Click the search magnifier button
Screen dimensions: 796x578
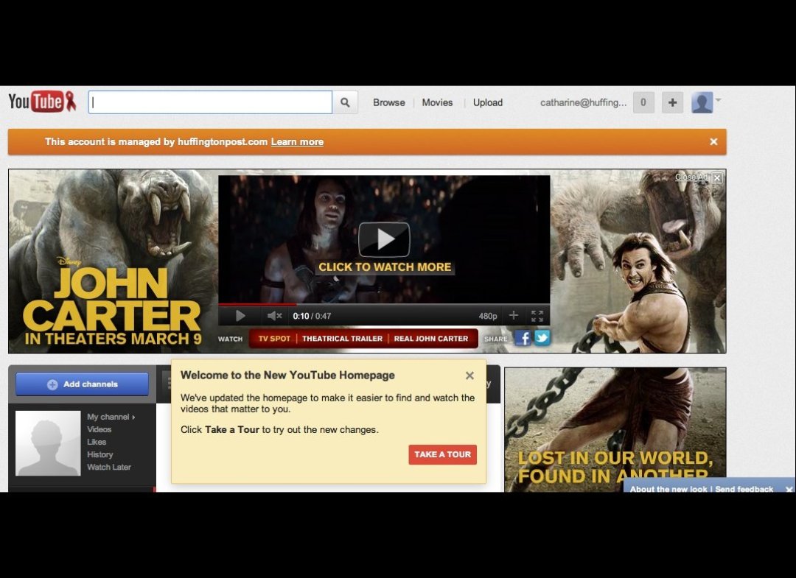345,102
